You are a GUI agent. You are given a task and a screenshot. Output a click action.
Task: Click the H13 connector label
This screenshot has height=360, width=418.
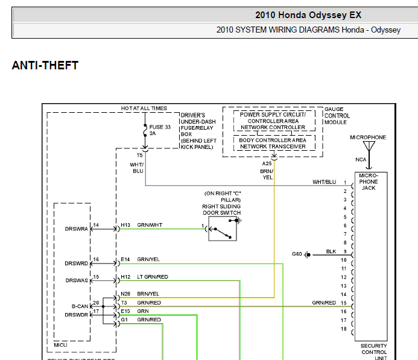tap(125, 225)
